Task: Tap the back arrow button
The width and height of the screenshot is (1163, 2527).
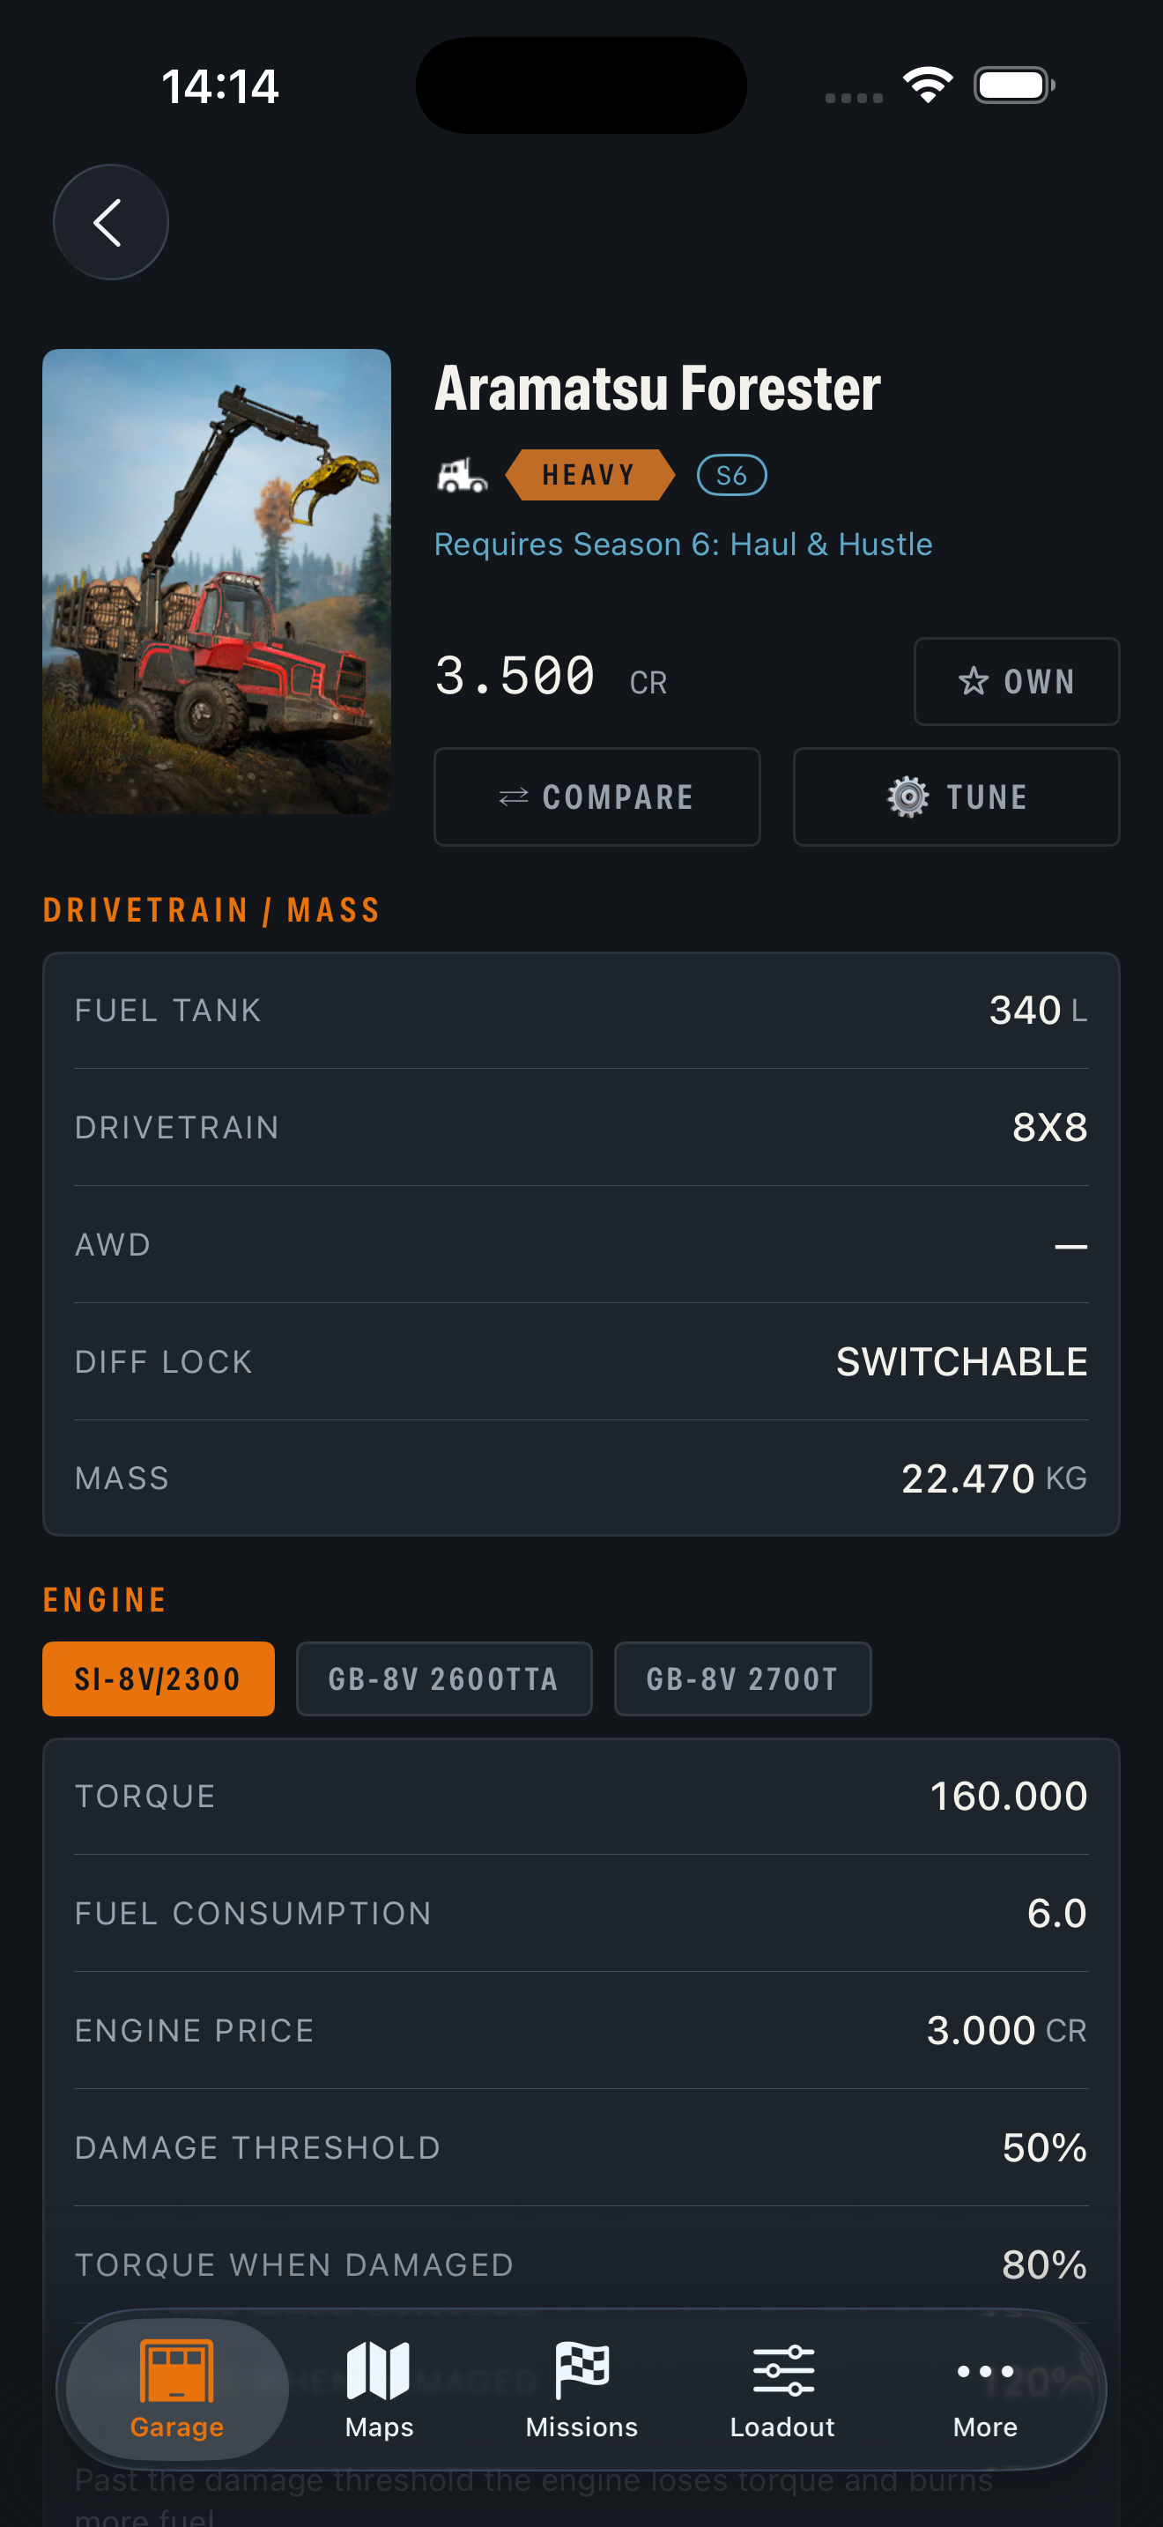Action: point(110,222)
